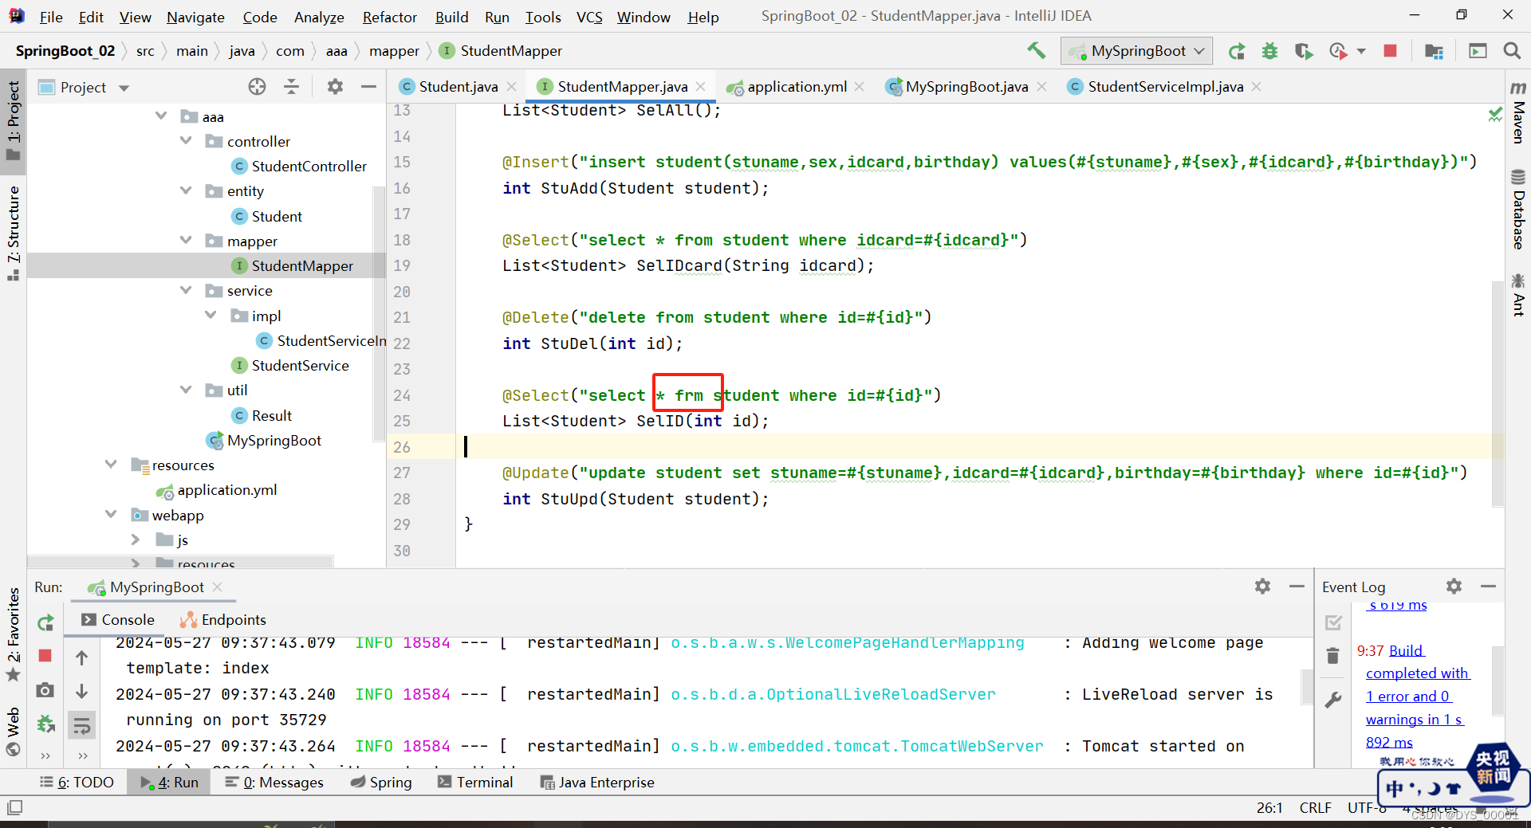Click the inspection checkmark indicator in editor

pyautogui.click(x=1495, y=115)
